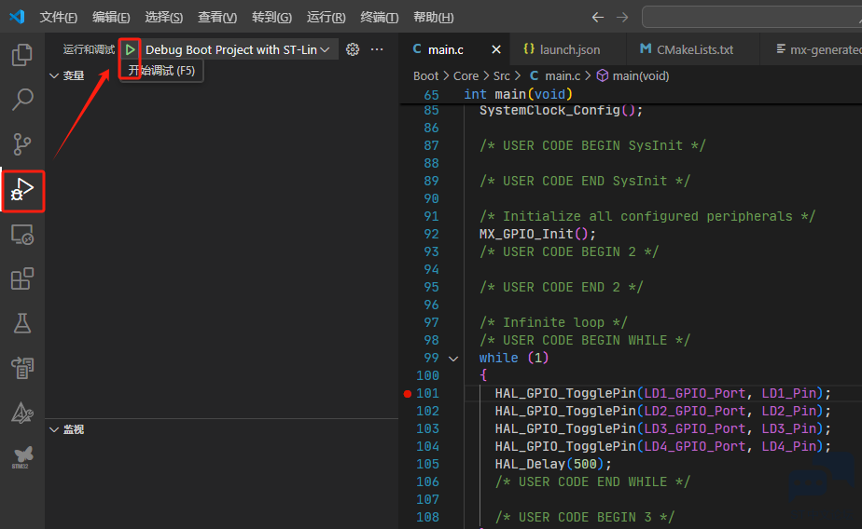Fold the while loop at line 99

pyautogui.click(x=453, y=359)
